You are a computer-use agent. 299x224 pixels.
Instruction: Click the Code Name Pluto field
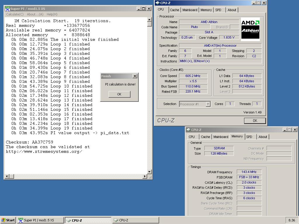194,27
